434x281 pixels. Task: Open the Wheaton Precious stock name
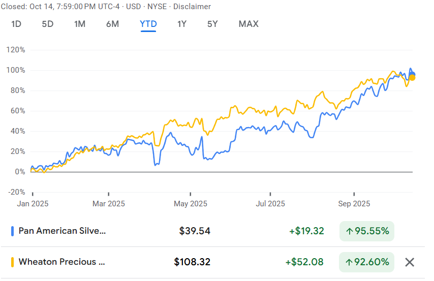pos(62,262)
